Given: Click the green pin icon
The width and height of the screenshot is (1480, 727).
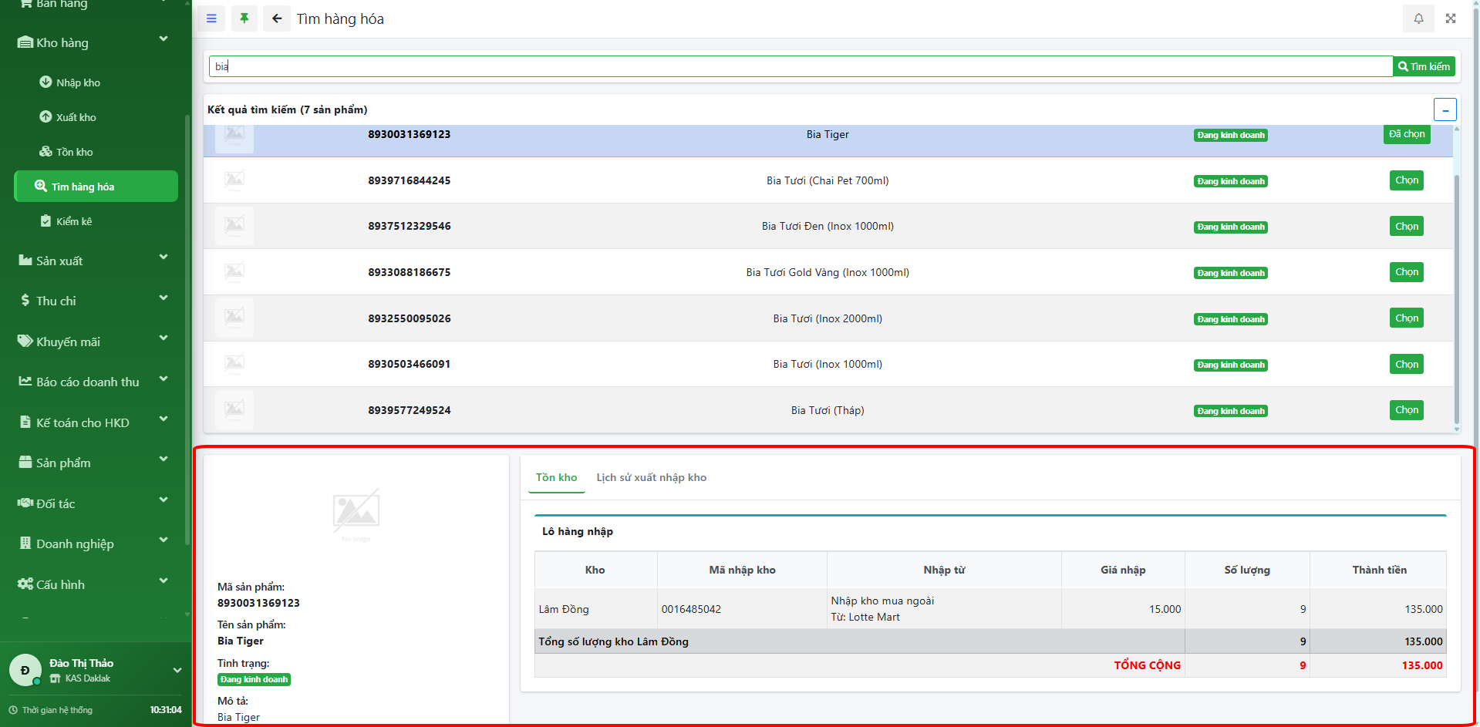Looking at the screenshot, I should 244,19.
